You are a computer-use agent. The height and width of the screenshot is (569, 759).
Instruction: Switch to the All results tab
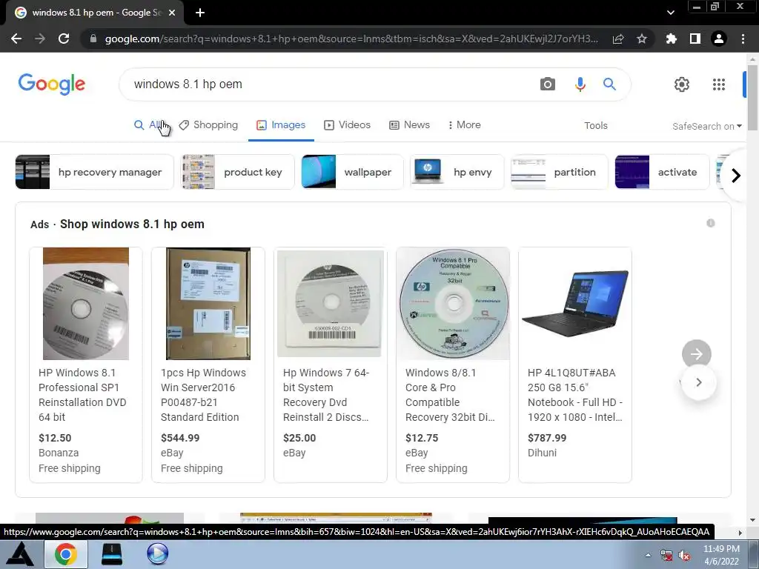150,124
